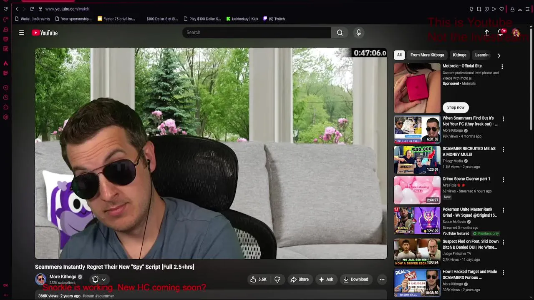Open the ad blocker shield icon
This screenshot has height=300, width=534.
[x=486, y=9]
